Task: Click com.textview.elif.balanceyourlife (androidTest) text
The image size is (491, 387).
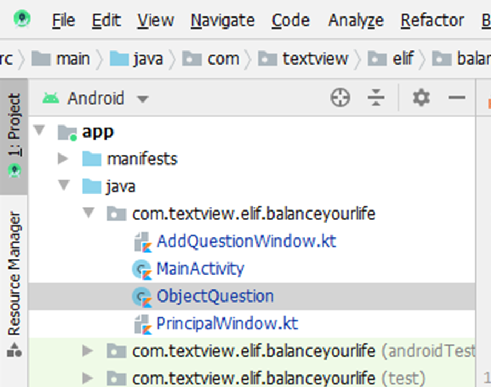Action: (304, 351)
